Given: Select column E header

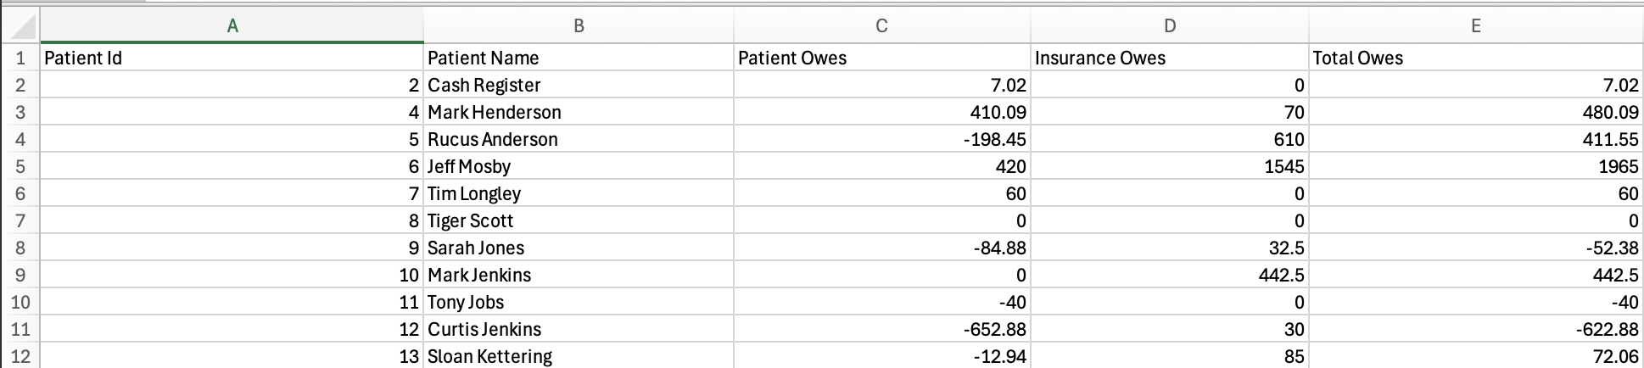Looking at the screenshot, I should pos(1476,26).
